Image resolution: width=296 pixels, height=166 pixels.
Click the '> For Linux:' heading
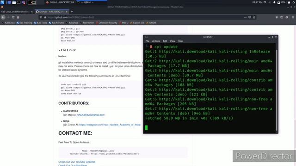click(x=67, y=50)
